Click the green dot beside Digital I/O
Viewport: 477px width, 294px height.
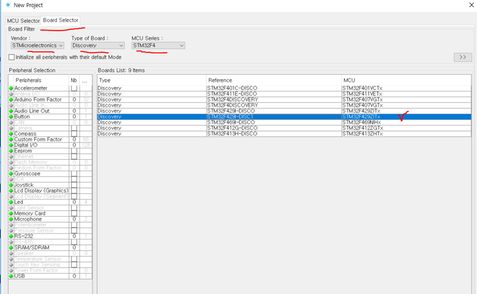coord(11,145)
